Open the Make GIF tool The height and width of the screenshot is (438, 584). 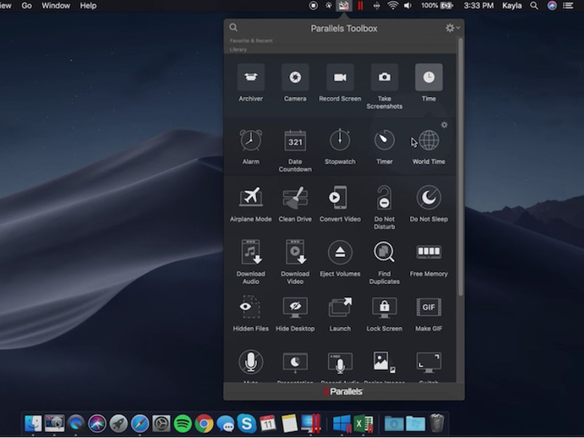pyautogui.click(x=429, y=307)
